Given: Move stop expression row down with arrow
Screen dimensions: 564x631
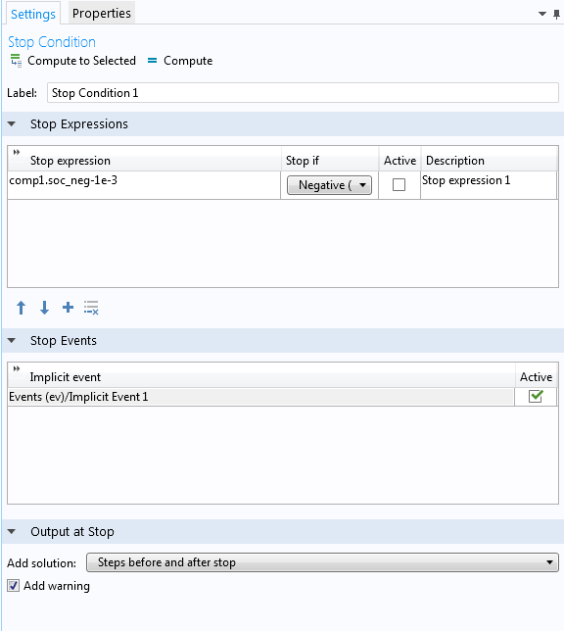Looking at the screenshot, I should (x=44, y=308).
